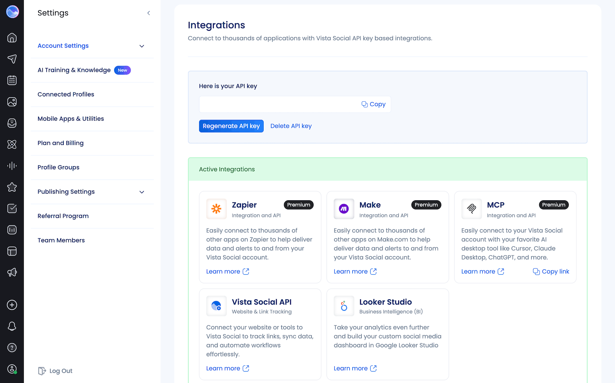Screen dimensions: 615x383
Task: Click the Make Premium badge
Action: point(426,205)
